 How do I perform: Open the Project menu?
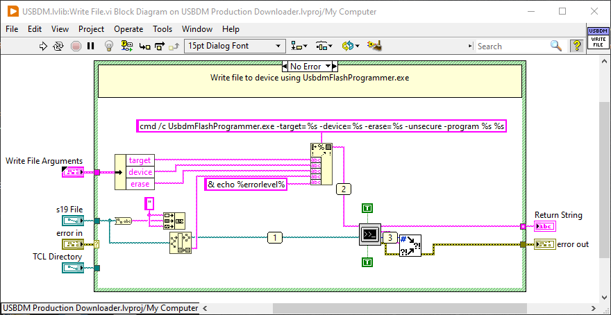tap(91, 29)
